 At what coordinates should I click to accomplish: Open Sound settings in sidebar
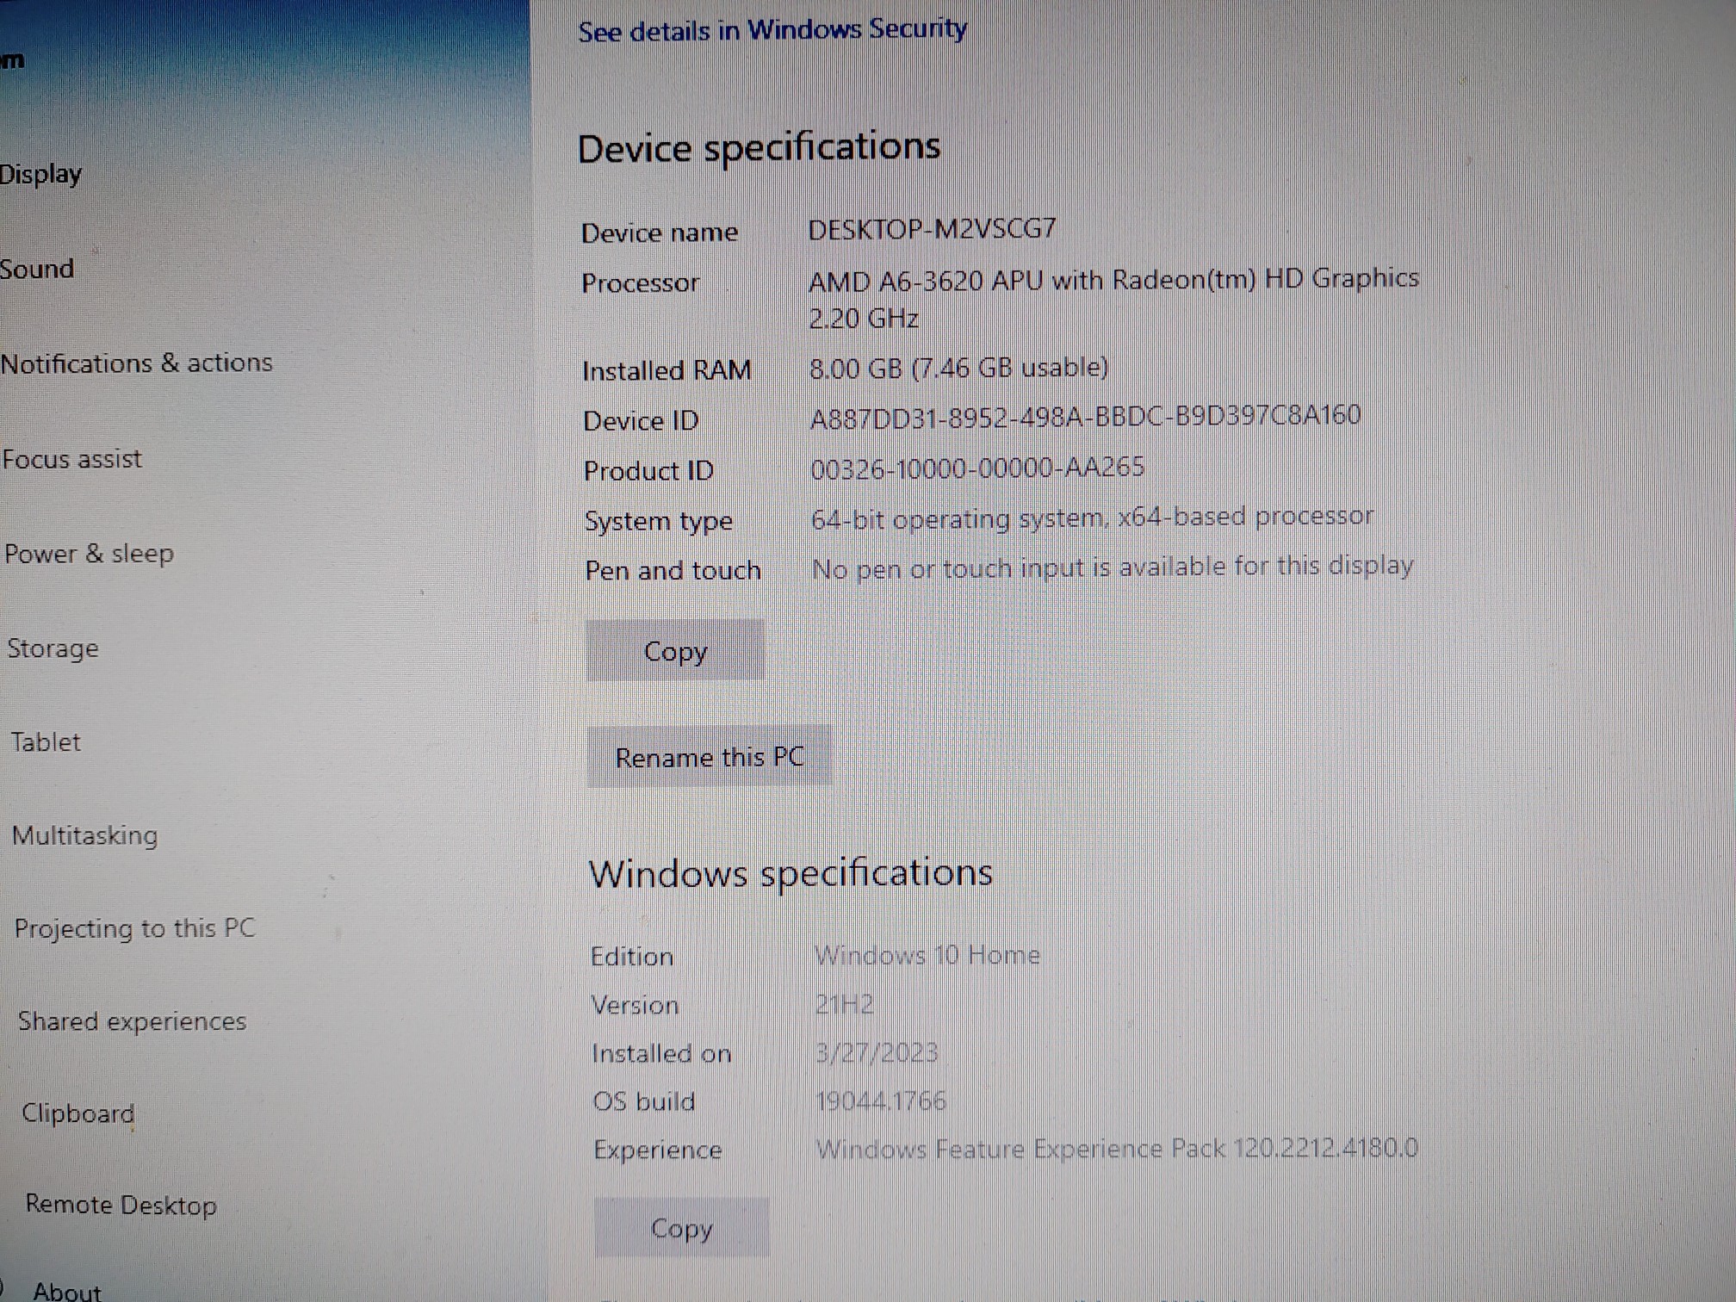37,270
